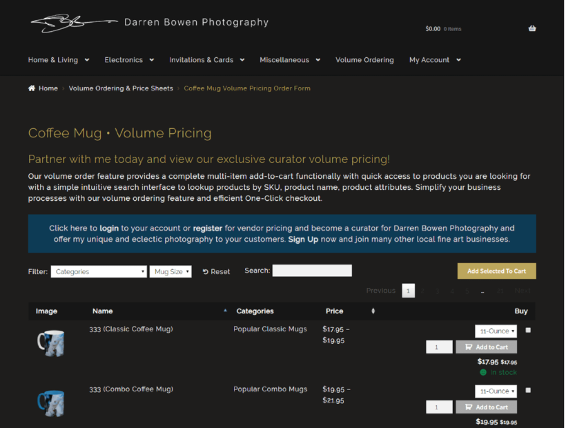Image resolution: width=566 pixels, height=428 pixels.
Task: Open the Mug Size filter dropdown
Action: click(x=170, y=271)
